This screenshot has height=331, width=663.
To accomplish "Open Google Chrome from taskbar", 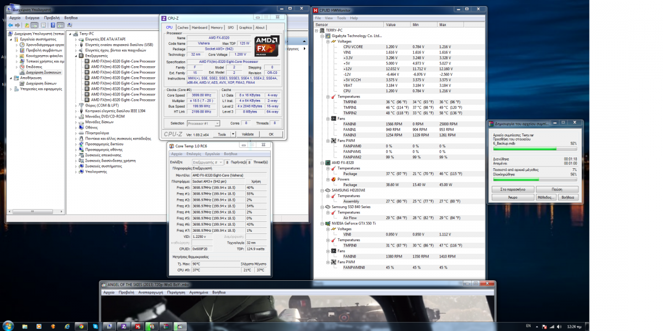I will click(x=81, y=327).
